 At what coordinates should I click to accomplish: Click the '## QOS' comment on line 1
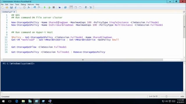coord(15,15)
